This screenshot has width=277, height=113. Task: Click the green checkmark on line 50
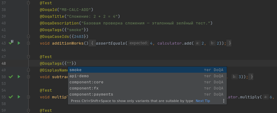pos(11,77)
